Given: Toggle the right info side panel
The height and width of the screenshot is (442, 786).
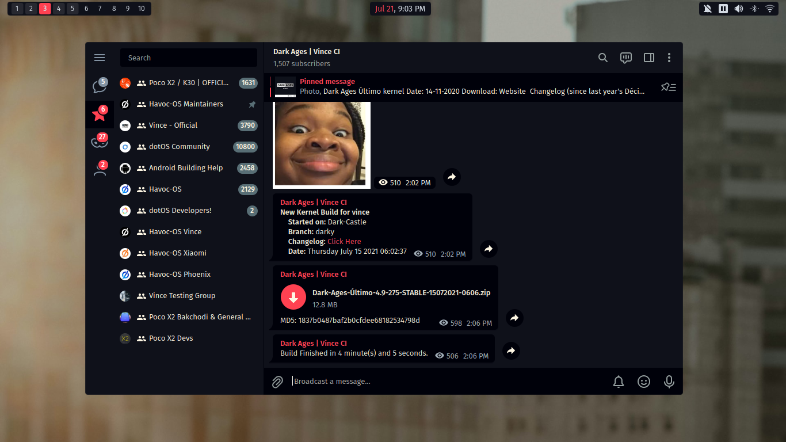Looking at the screenshot, I should (x=649, y=58).
